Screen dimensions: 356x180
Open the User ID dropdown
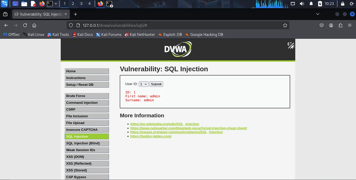pyautogui.click(x=143, y=84)
